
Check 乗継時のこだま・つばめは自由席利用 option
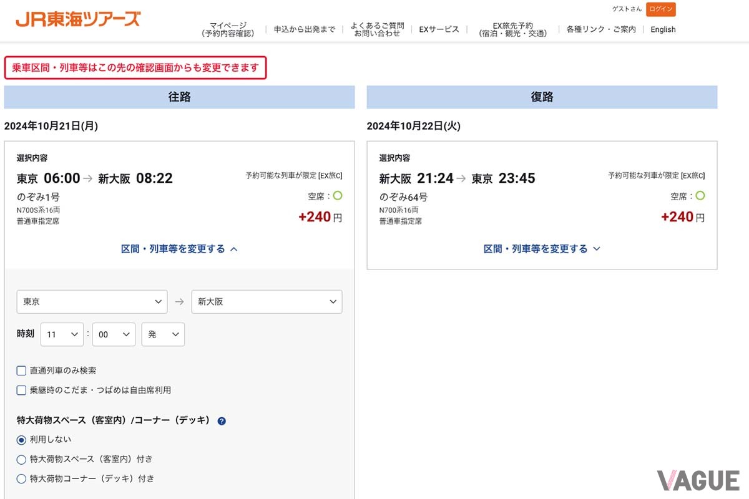[x=21, y=390]
